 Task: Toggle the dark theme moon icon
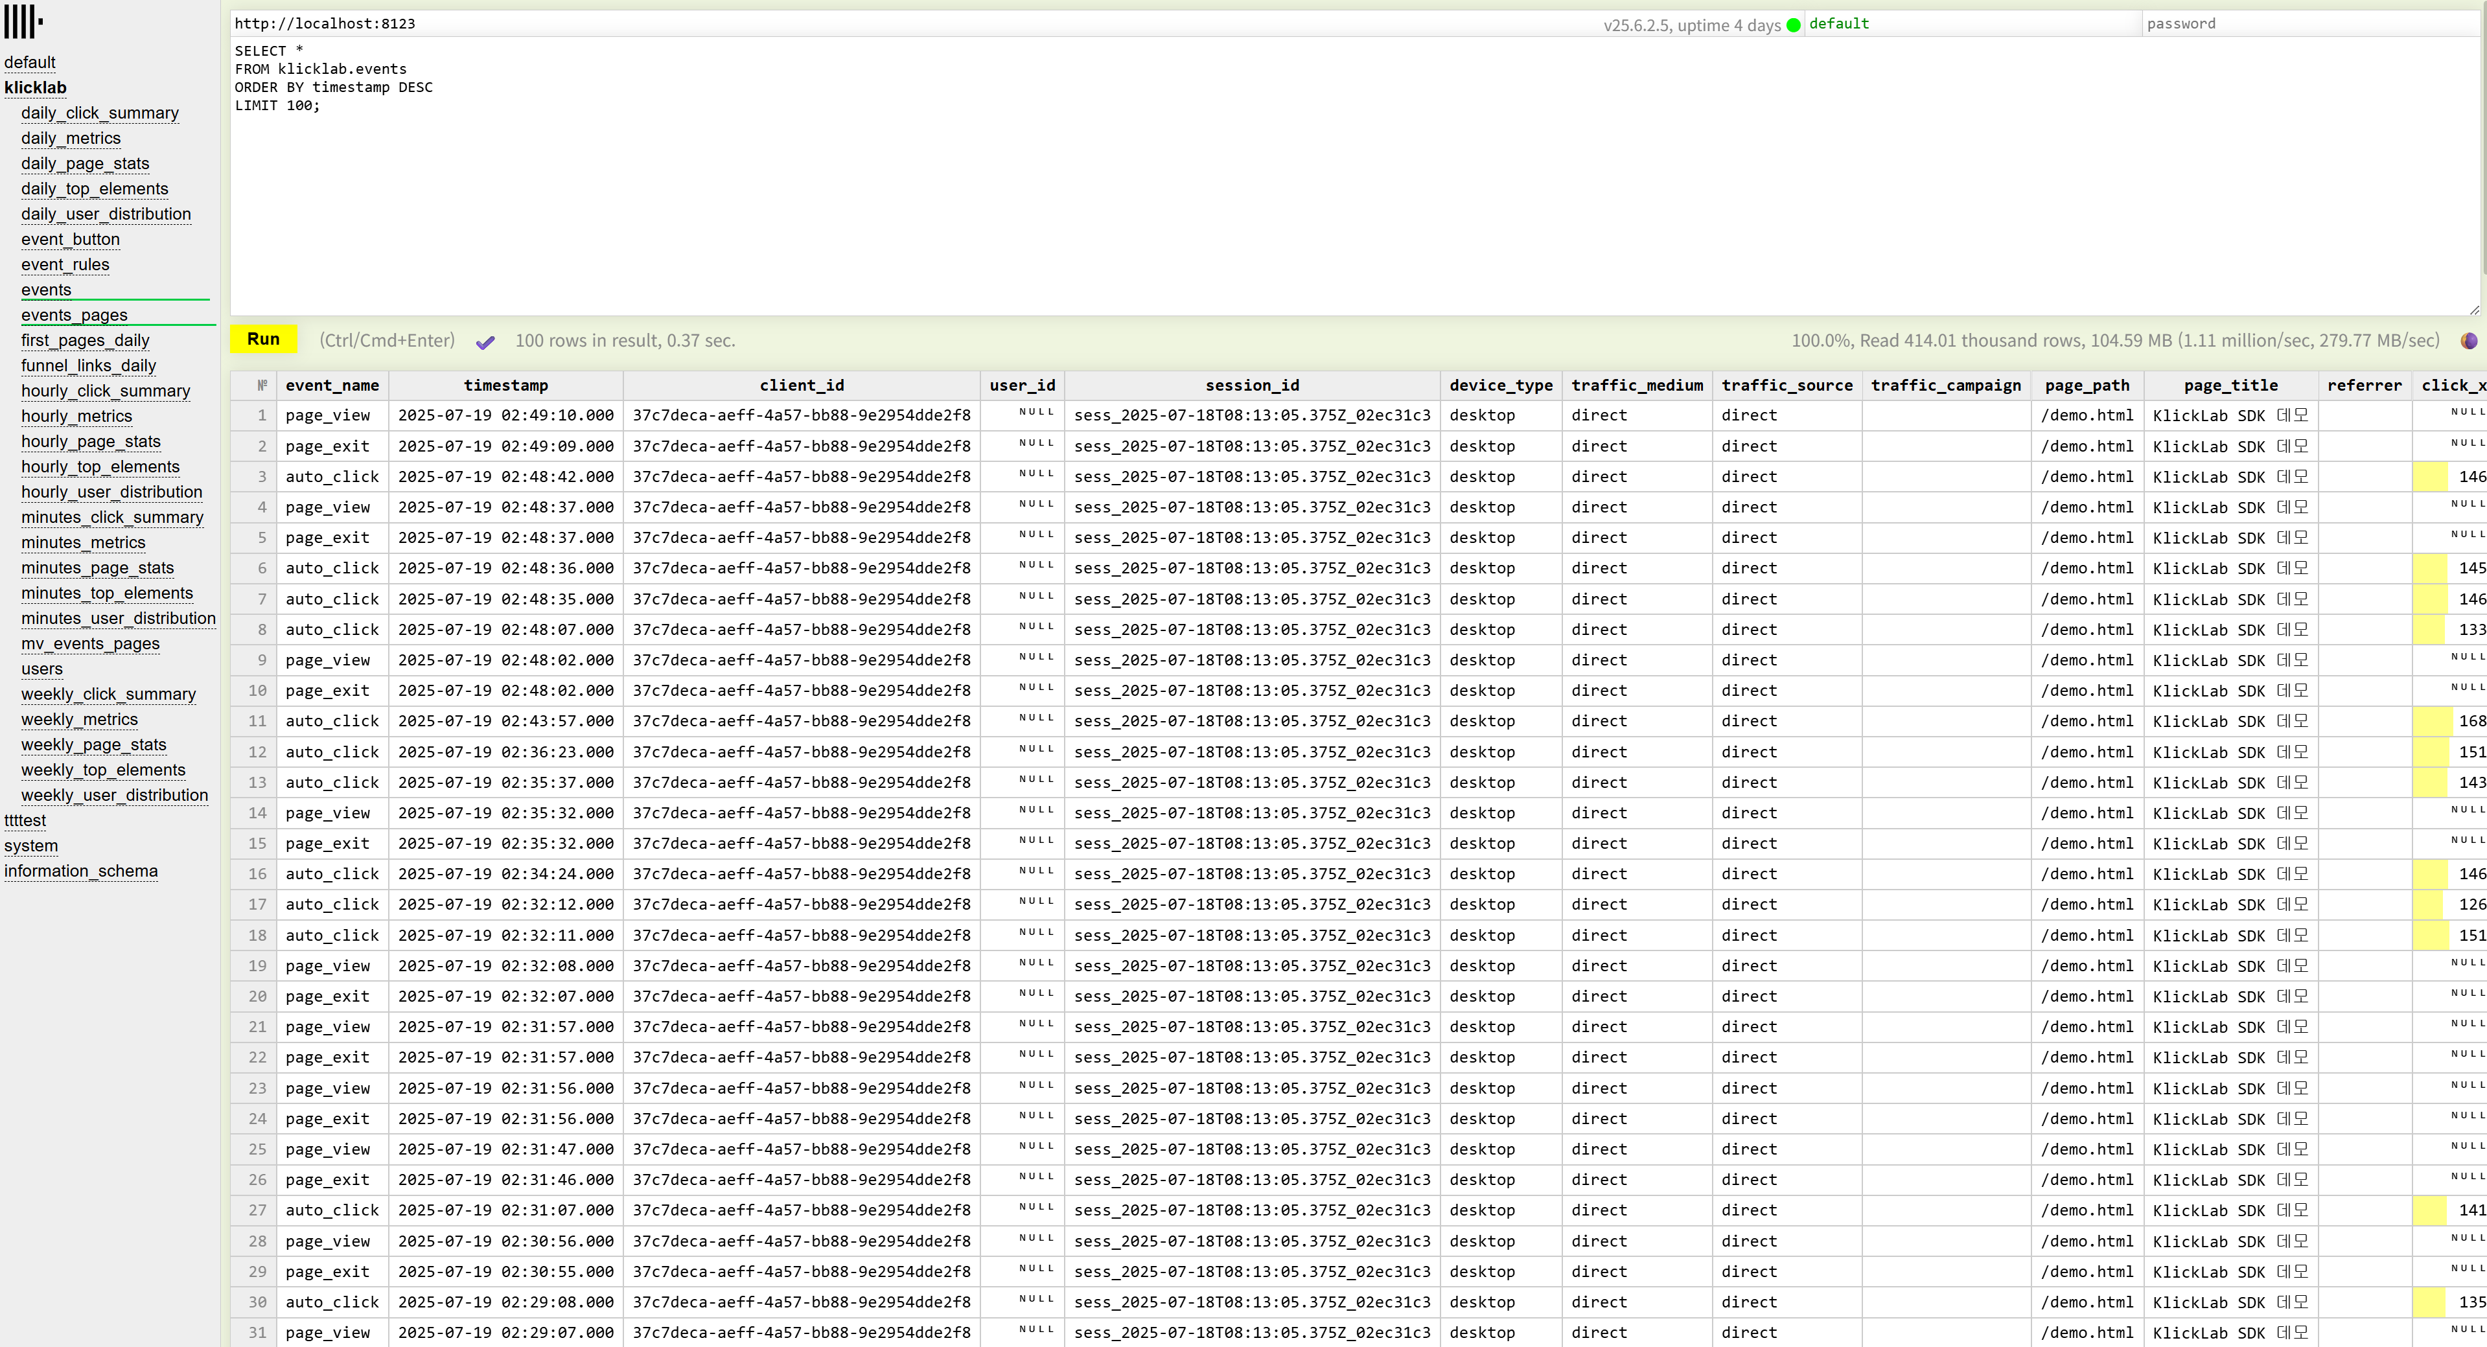[x=2469, y=340]
